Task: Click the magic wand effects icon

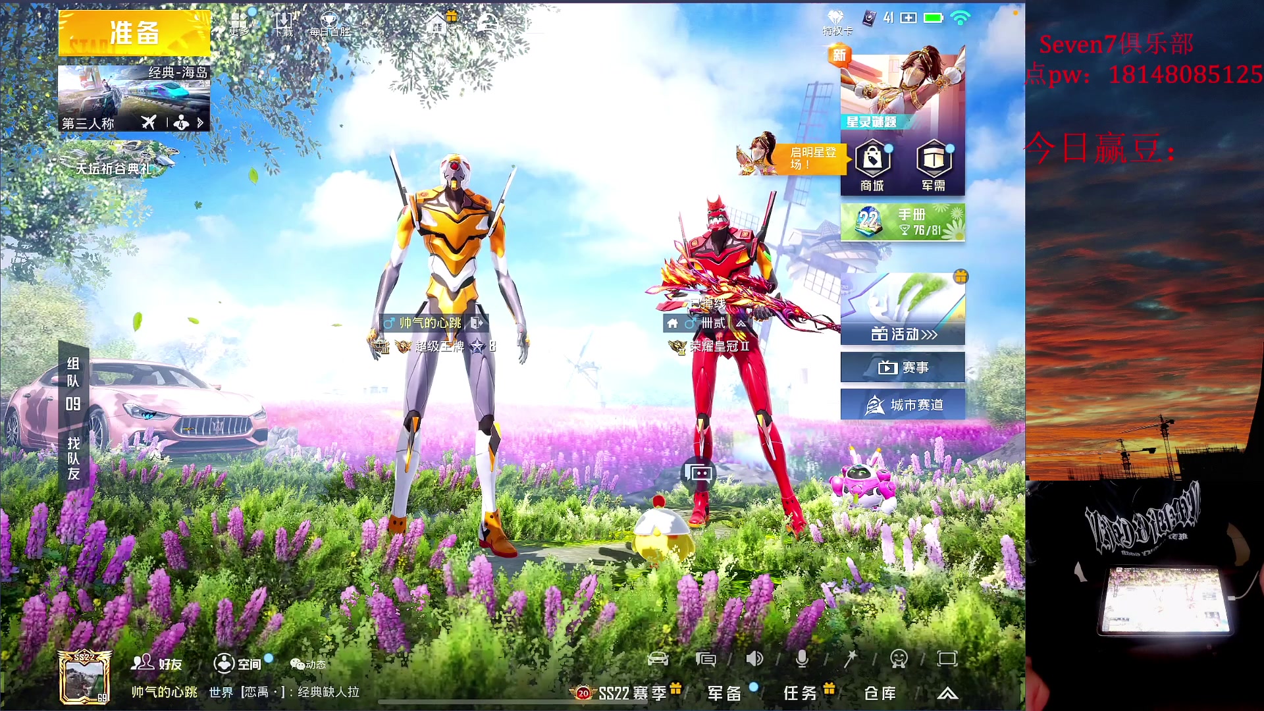Action: pyautogui.click(x=851, y=658)
